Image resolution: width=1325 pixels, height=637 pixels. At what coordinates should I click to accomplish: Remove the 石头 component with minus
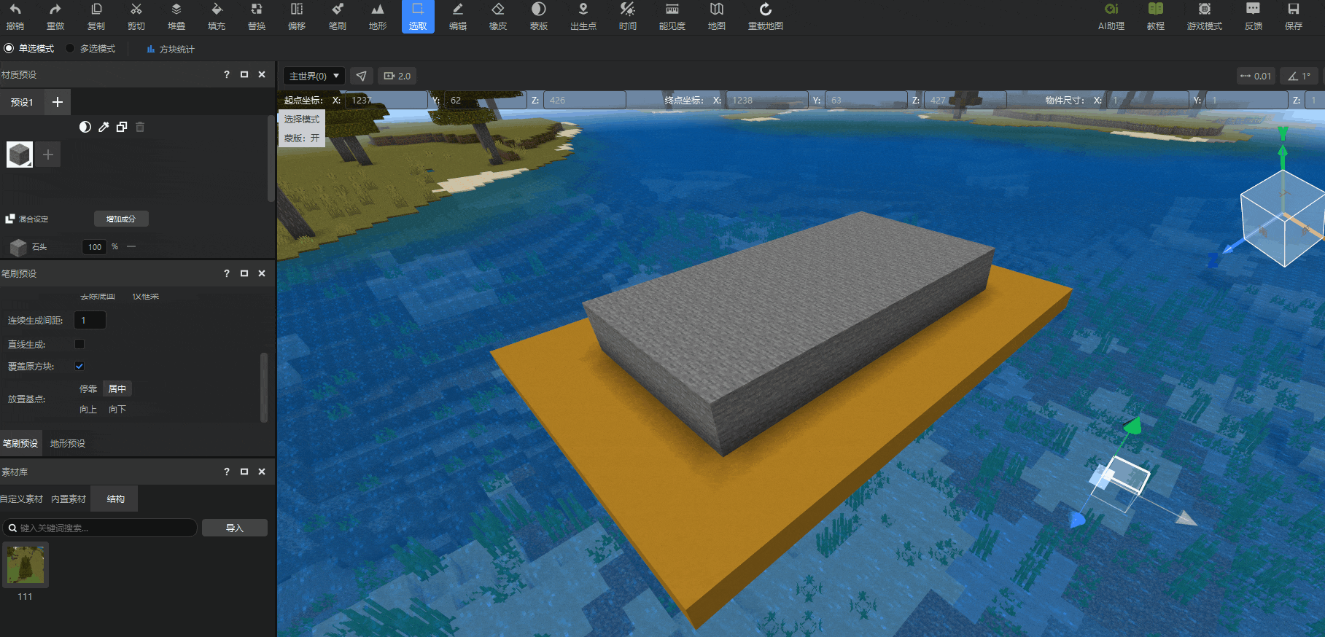click(131, 247)
